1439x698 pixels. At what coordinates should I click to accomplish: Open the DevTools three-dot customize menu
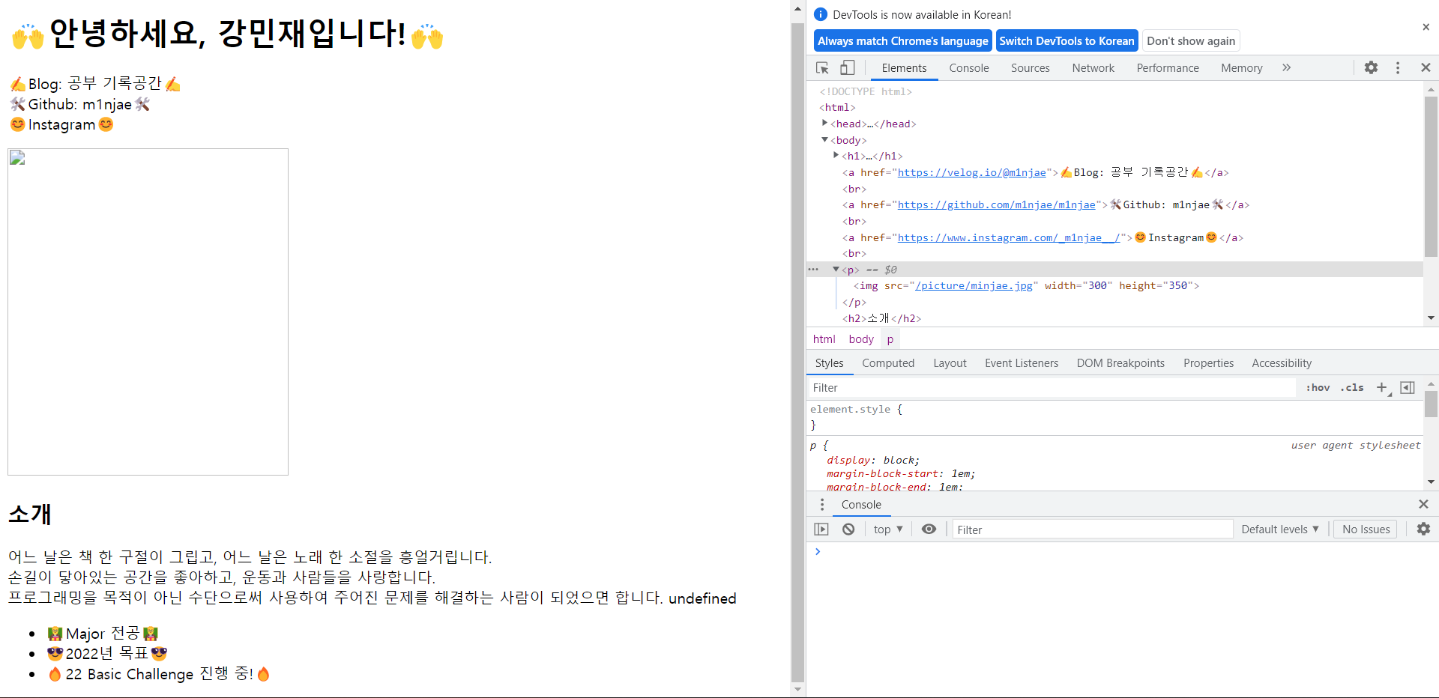click(1398, 67)
